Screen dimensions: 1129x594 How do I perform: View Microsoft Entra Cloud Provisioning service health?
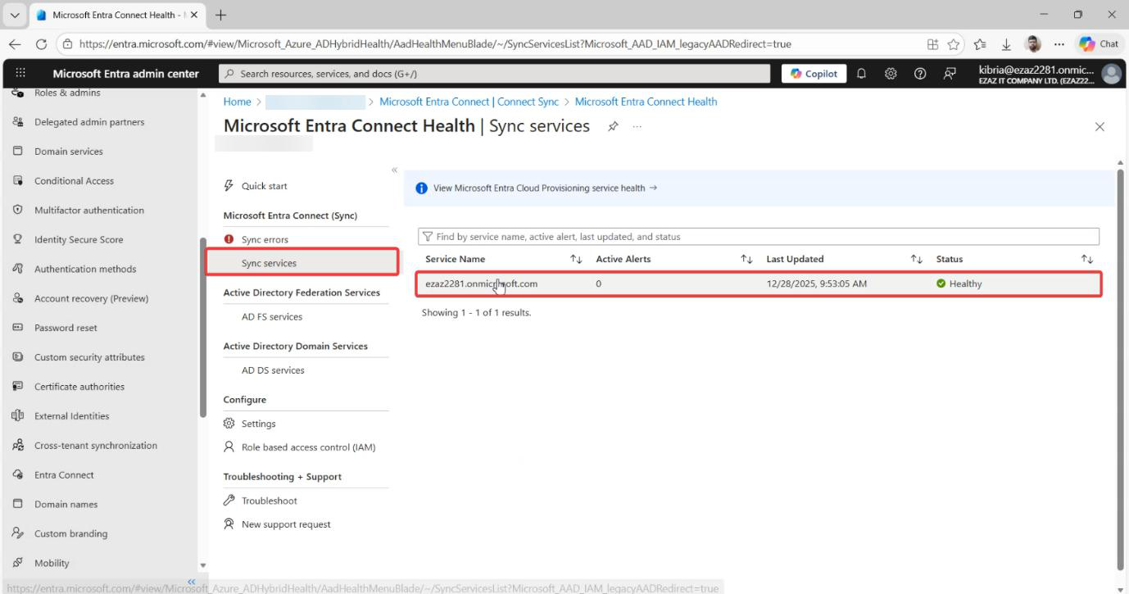(x=545, y=188)
